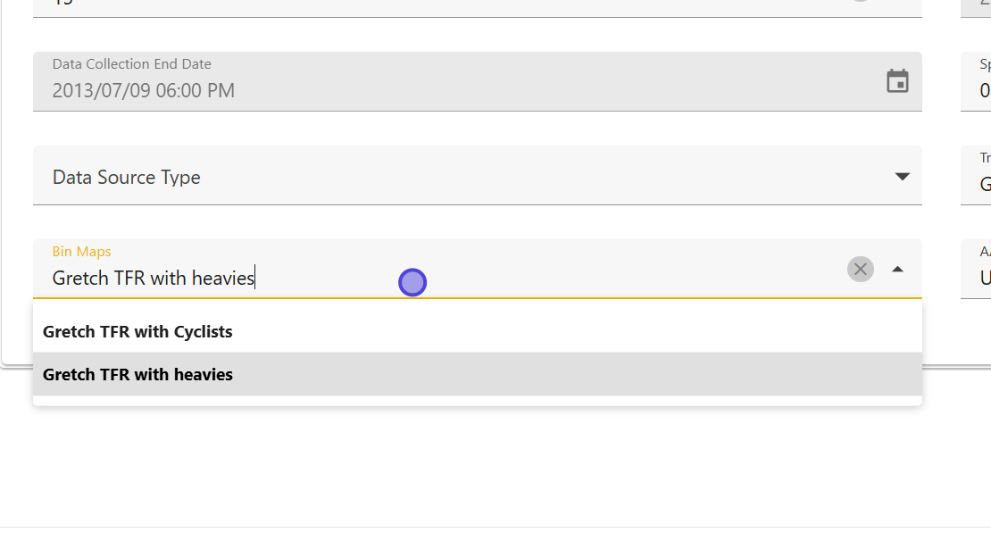Click the partially visible Sp field
The width and height of the screenshot is (991, 541).
978,80
